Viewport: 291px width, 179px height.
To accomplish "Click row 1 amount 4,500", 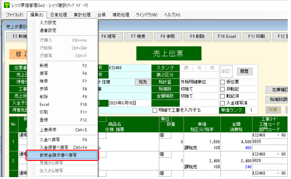I will (x=246, y=142).
